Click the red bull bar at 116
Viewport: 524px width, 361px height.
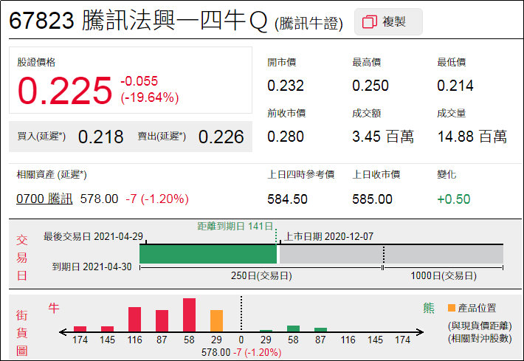134,319
